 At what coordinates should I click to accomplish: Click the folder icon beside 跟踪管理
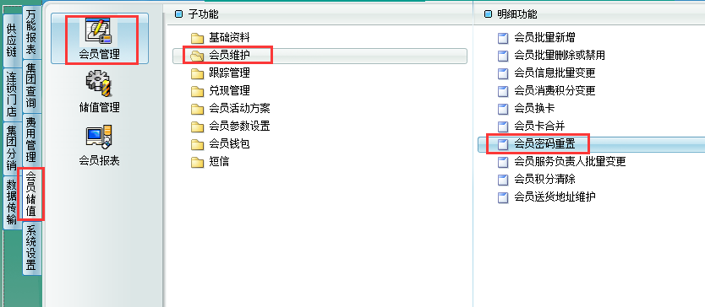[x=197, y=73]
